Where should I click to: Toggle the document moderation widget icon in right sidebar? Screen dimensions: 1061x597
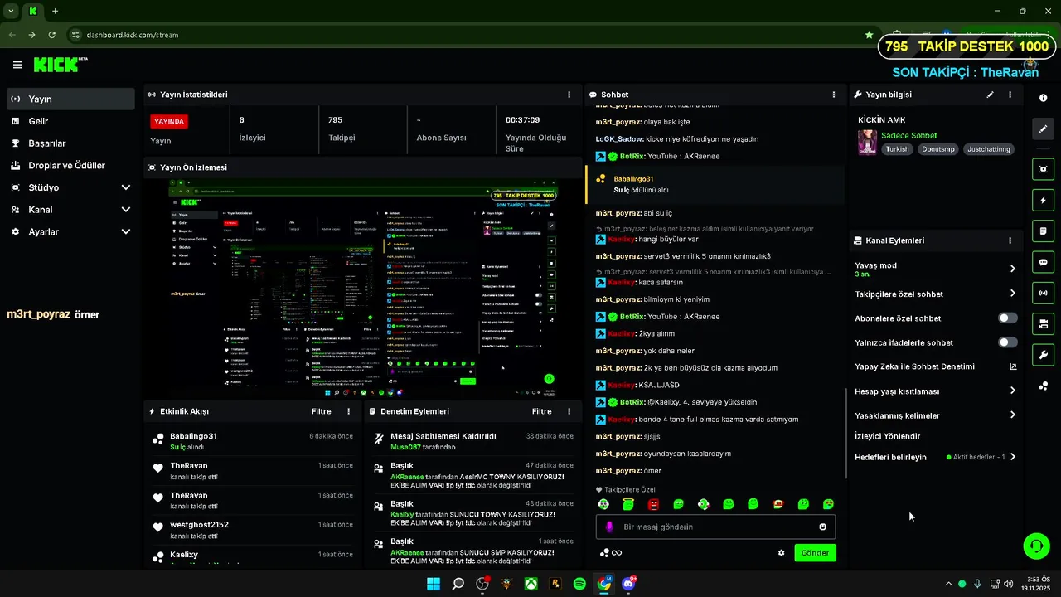click(x=1043, y=231)
